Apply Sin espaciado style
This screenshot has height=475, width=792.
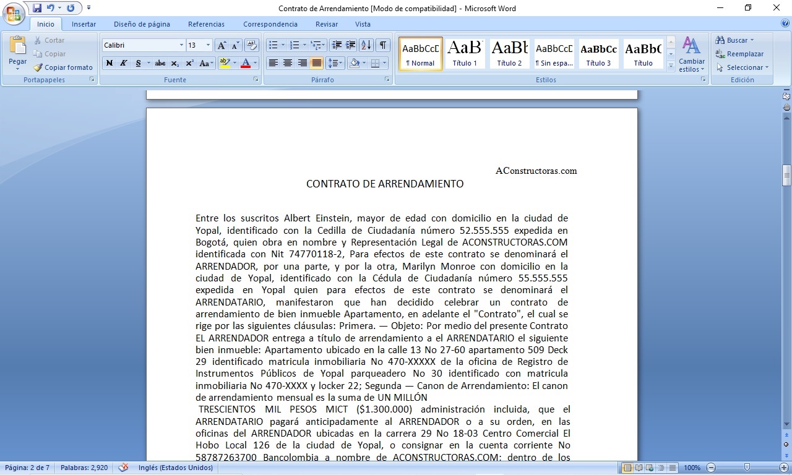click(x=554, y=54)
